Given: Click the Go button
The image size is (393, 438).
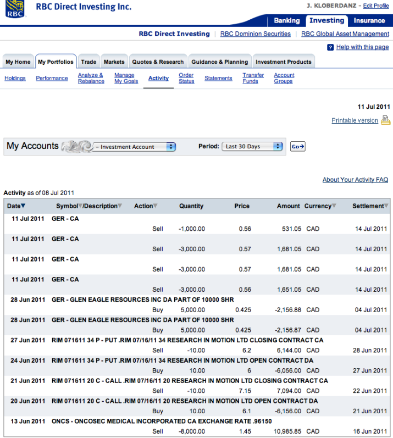Looking at the screenshot, I should tap(298, 146).
